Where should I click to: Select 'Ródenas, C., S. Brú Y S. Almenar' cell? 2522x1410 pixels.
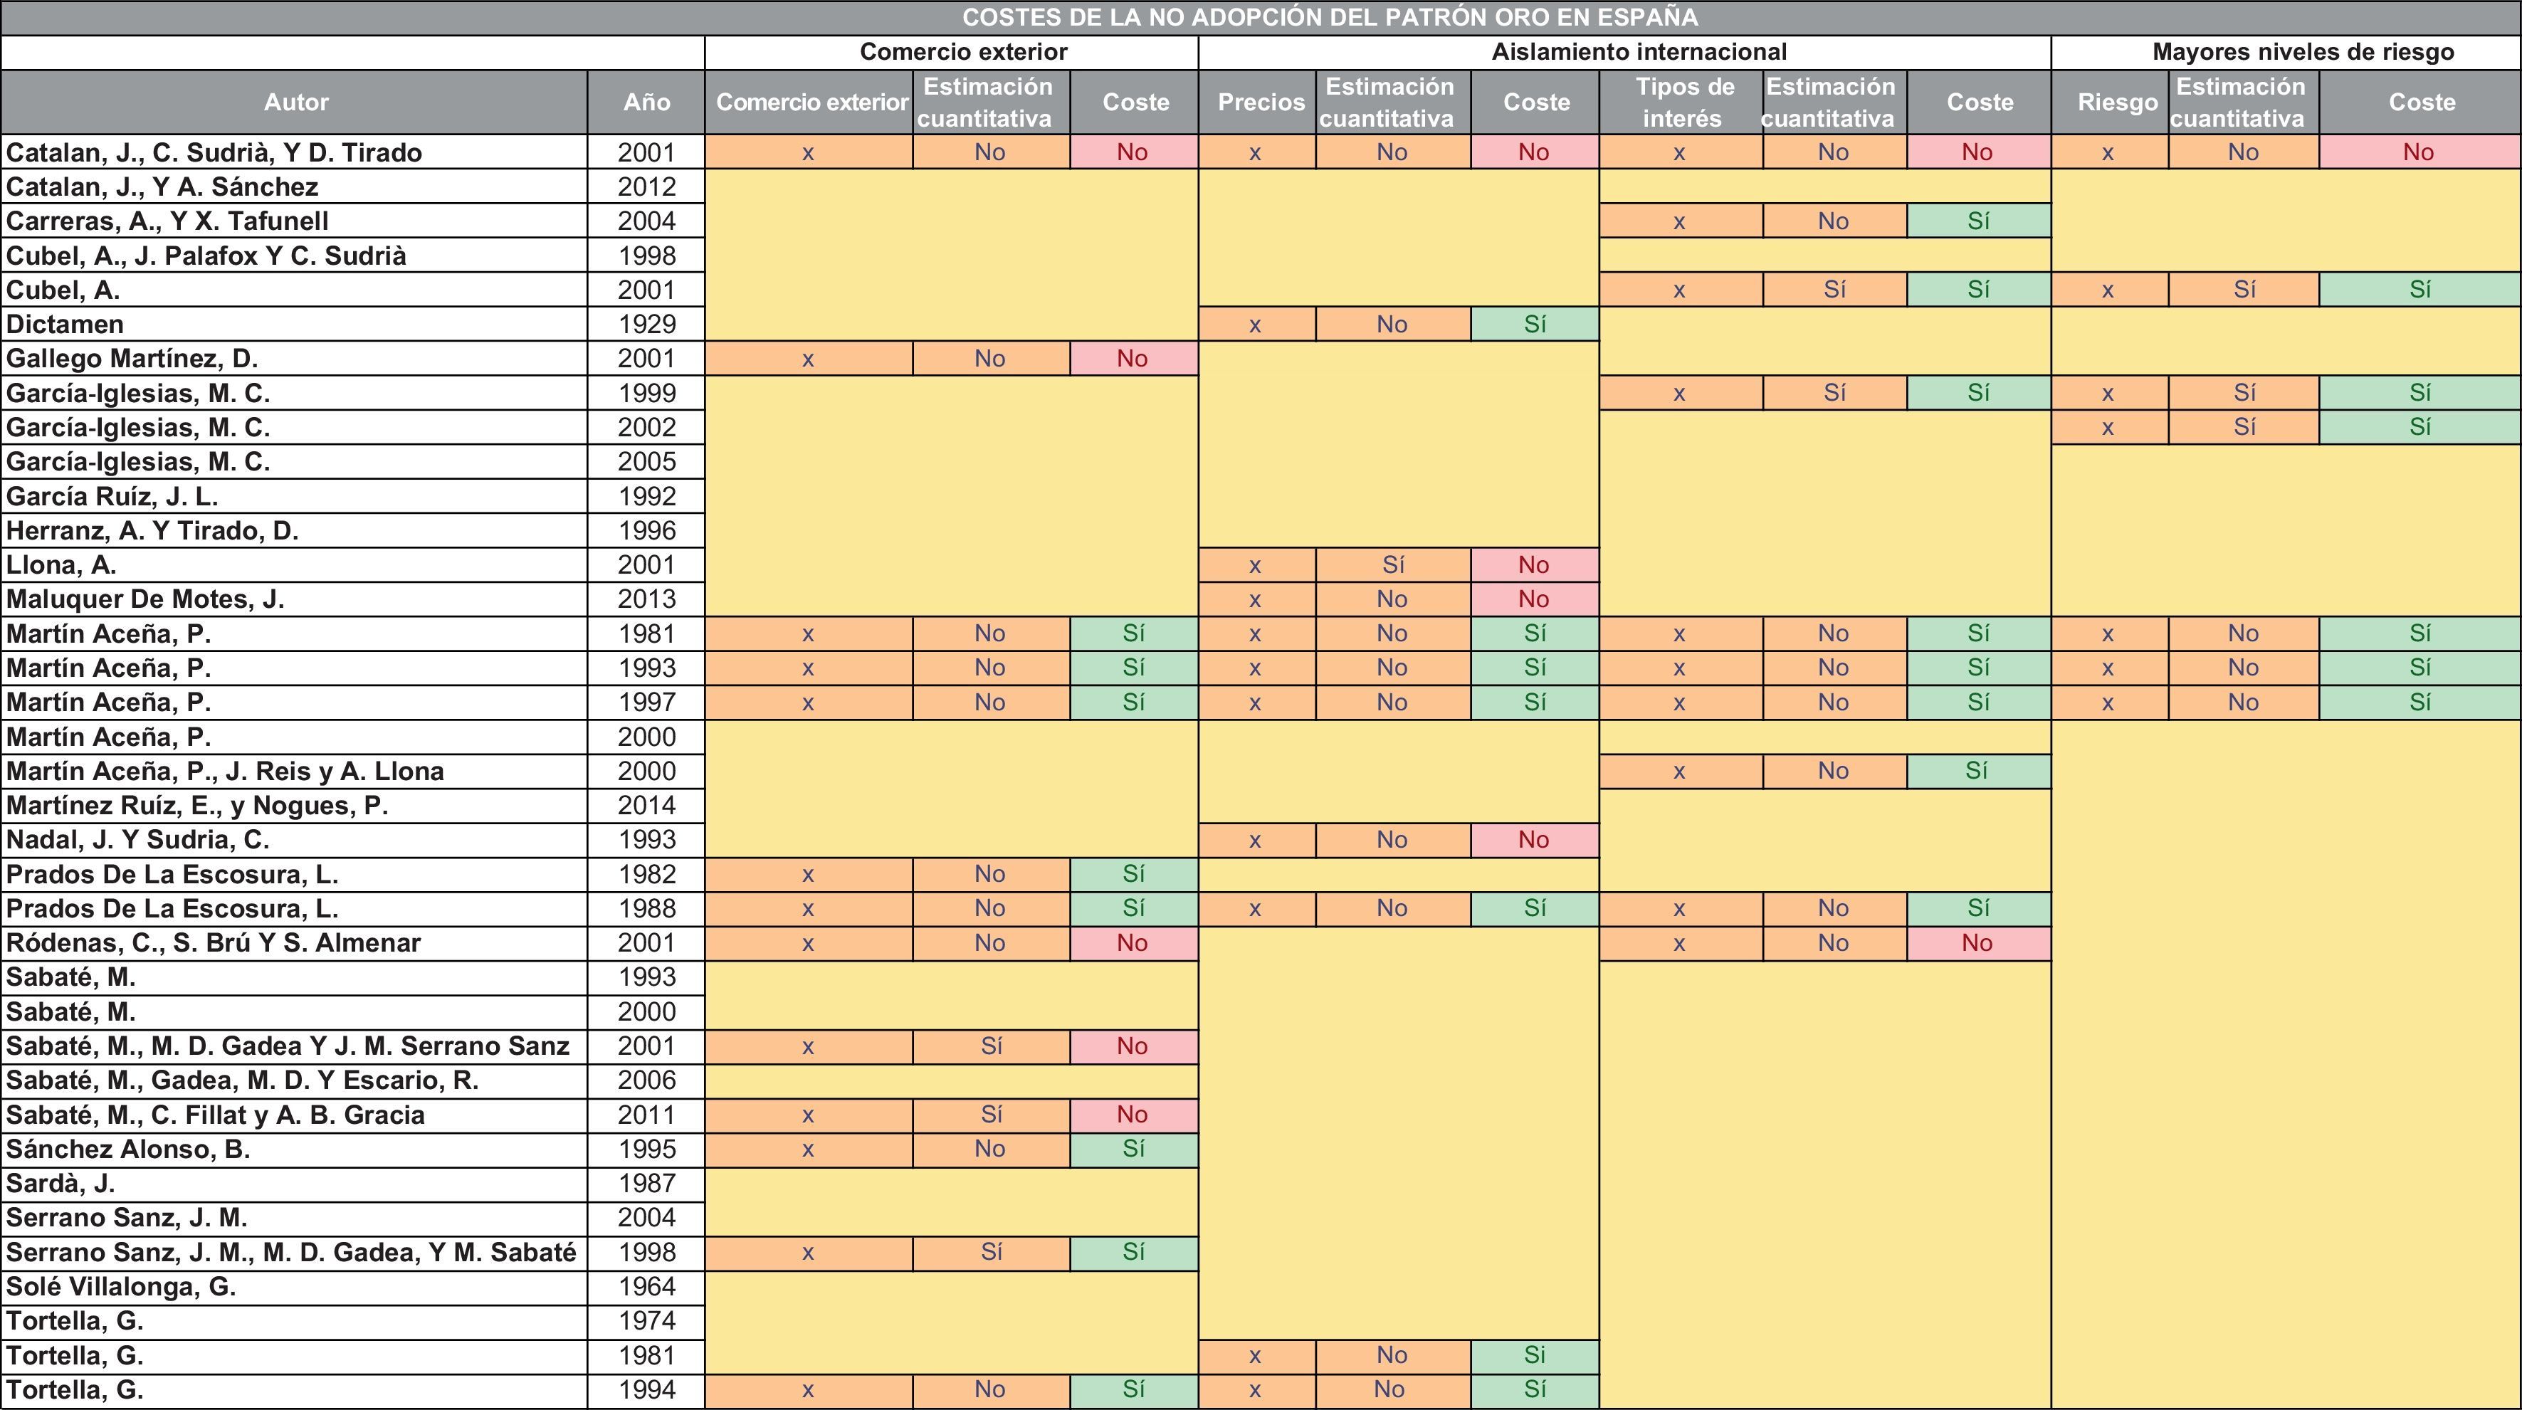tap(214, 943)
